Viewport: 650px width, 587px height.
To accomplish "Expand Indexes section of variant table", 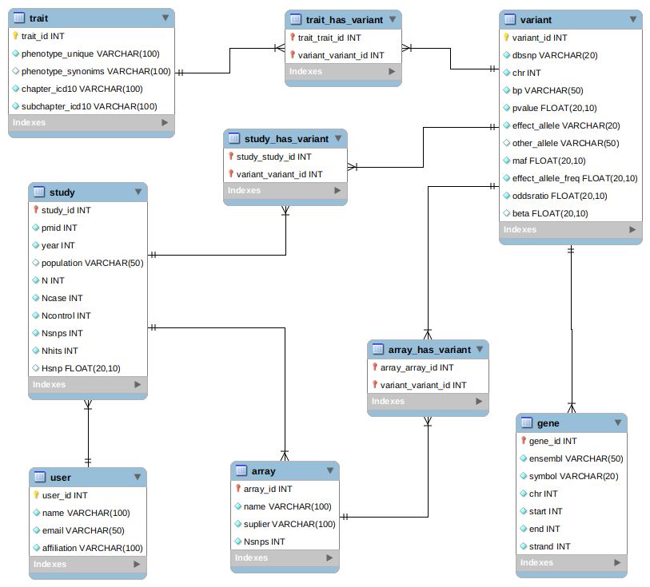I will [632, 230].
